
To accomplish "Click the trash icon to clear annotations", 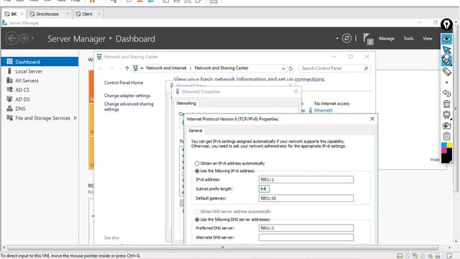I will coord(446,104).
